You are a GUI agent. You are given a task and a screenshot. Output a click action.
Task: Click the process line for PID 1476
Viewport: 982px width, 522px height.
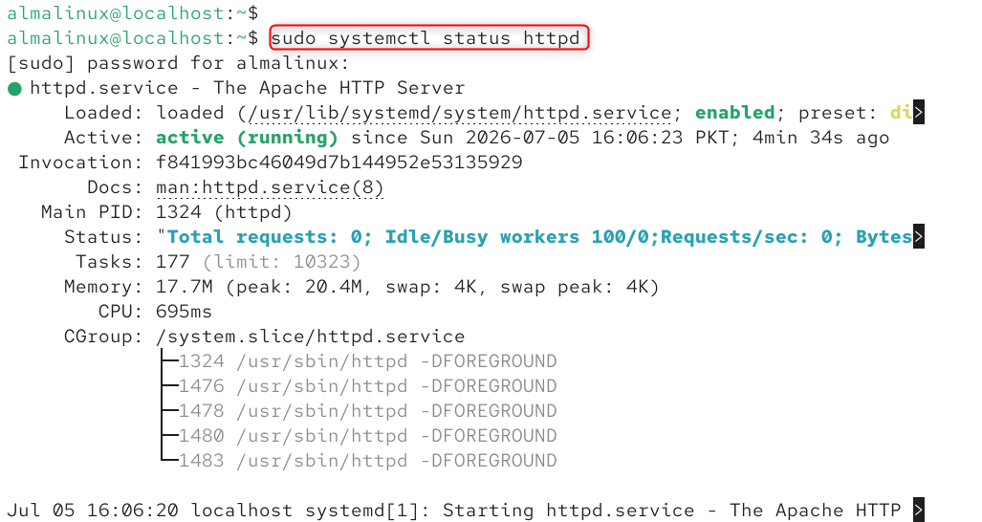(x=367, y=385)
